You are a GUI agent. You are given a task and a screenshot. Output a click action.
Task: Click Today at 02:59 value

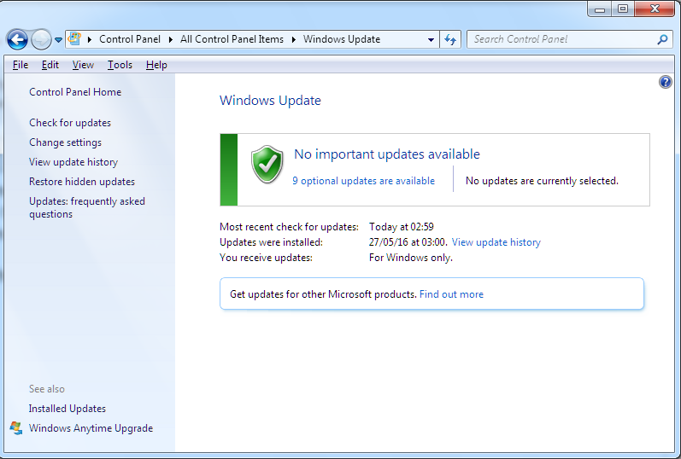402,227
